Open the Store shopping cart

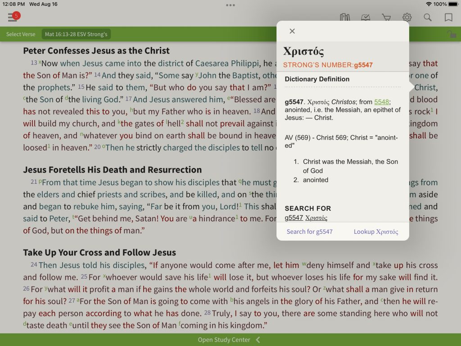pyautogui.click(x=386, y=18)
